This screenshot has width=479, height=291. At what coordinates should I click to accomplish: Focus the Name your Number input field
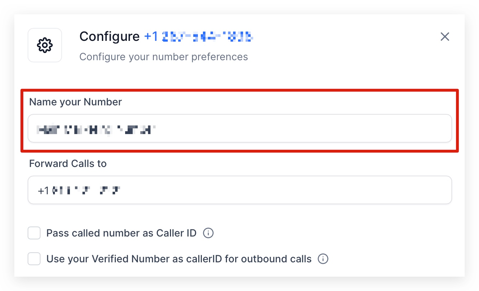click(239, 128)
